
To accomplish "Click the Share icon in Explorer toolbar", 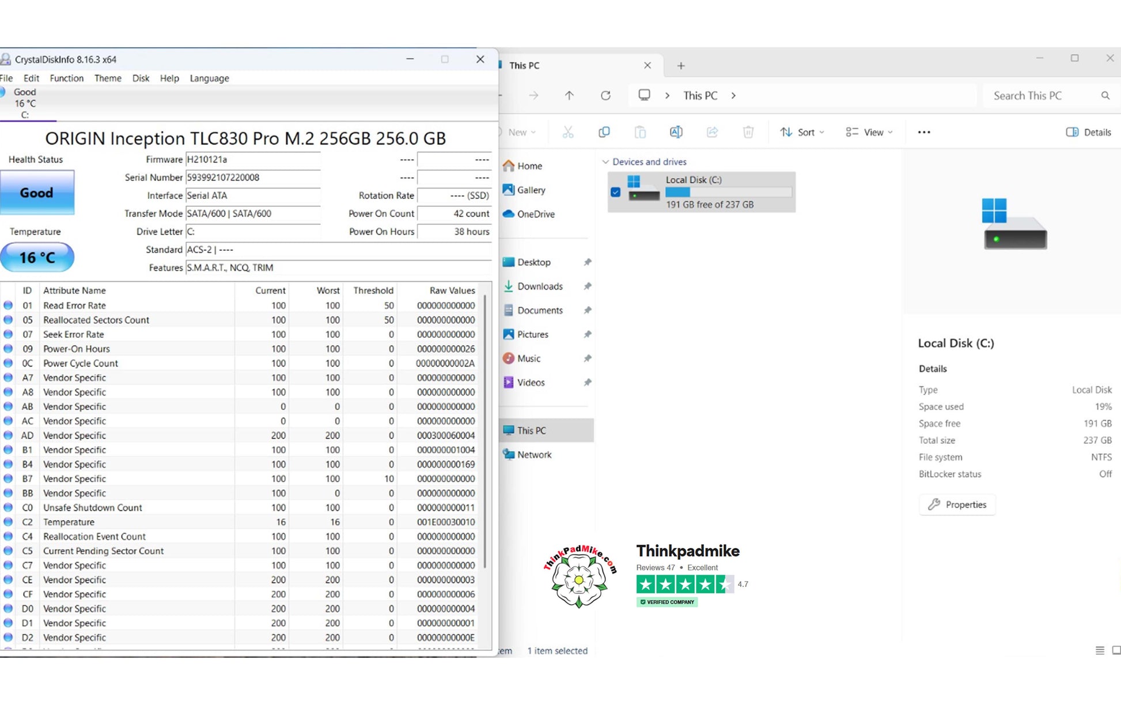I will click(712, 132).
